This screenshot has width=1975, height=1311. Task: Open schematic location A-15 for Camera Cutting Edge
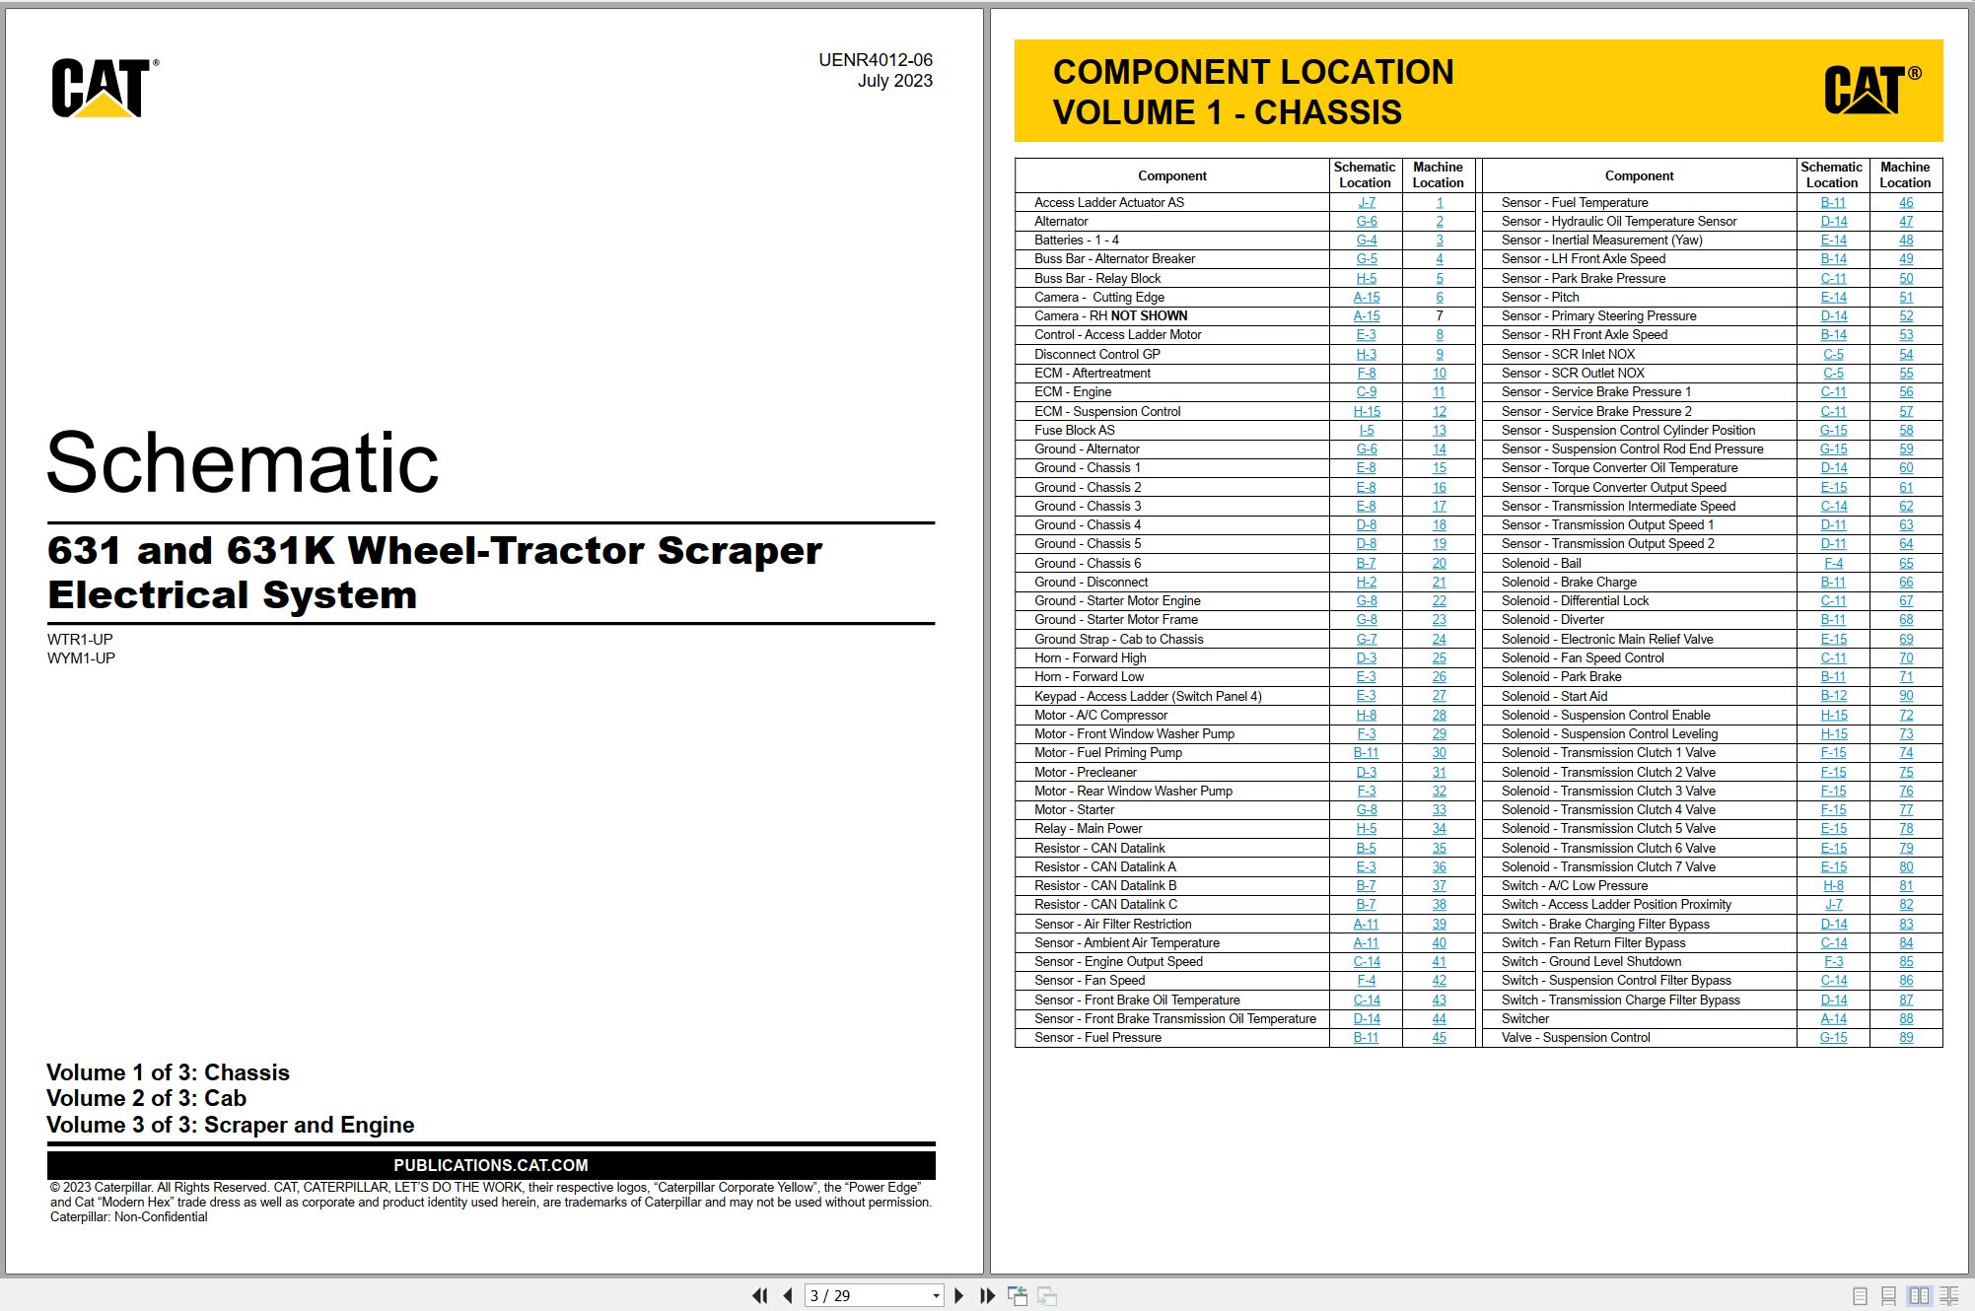pos(1367,297)
